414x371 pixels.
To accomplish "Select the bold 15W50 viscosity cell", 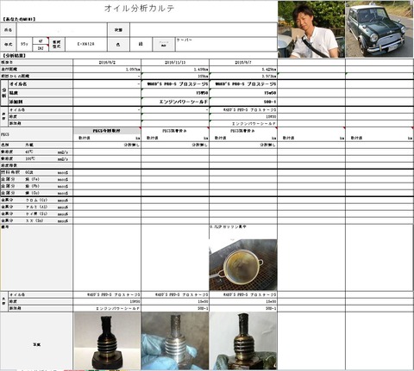I will 175,93.
